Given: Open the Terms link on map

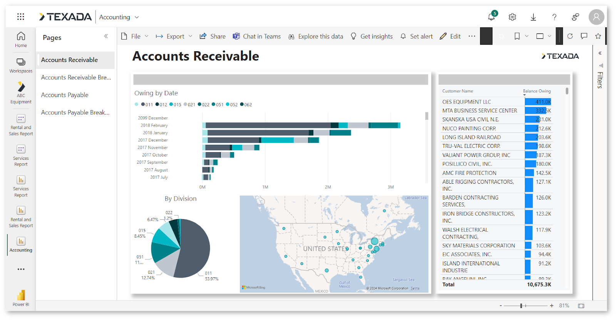Looking at the screenshot, I should coord(415,288).
